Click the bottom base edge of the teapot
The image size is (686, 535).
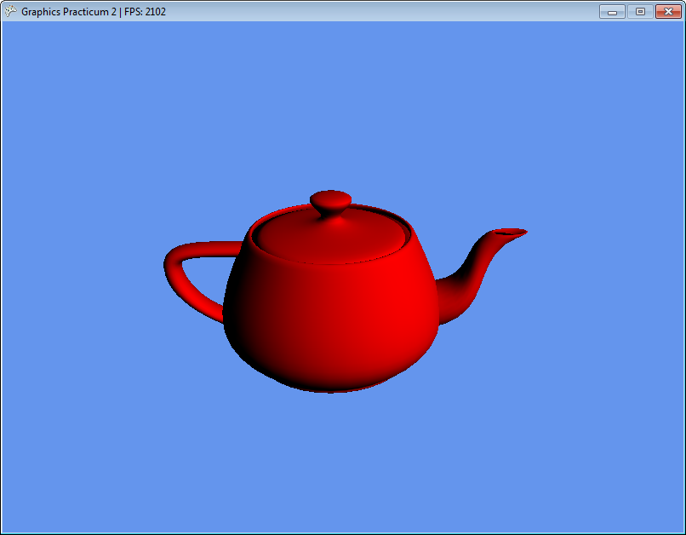pyautogui.click(x=332, y=389)
